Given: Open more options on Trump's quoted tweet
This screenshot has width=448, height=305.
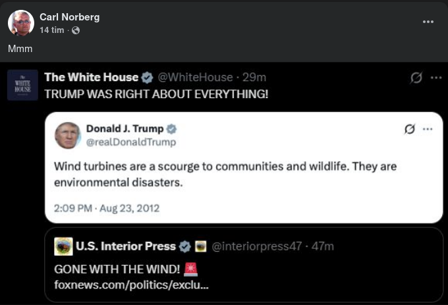Looking at the screenshot, I should point(428,129).
